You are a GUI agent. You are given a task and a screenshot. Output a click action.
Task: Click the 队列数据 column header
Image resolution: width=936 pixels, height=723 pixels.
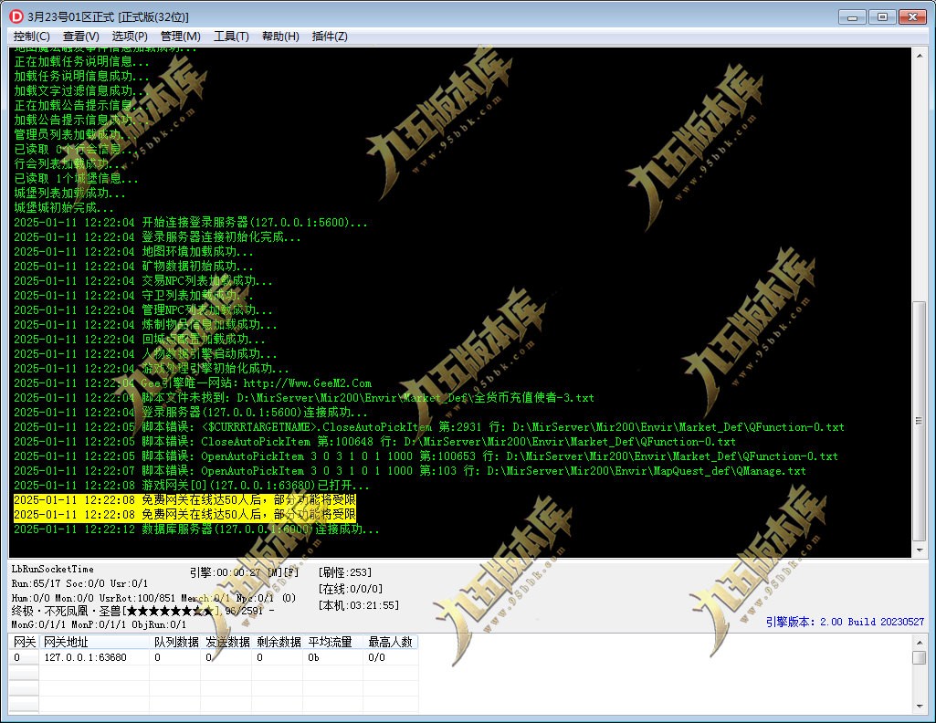175,642
